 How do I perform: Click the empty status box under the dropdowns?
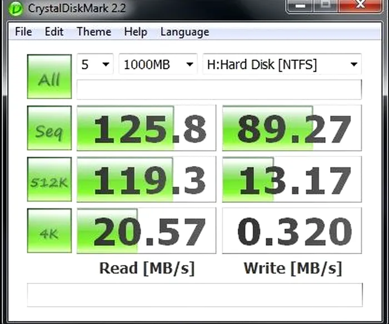coord(219,89)
